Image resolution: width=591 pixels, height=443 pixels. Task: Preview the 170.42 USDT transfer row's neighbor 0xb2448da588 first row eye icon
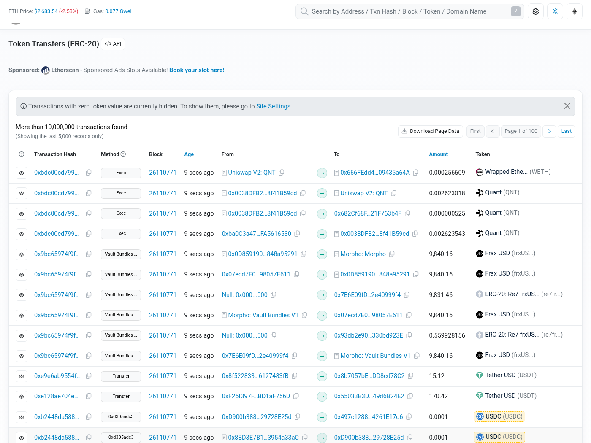click(x=22, y=417)
